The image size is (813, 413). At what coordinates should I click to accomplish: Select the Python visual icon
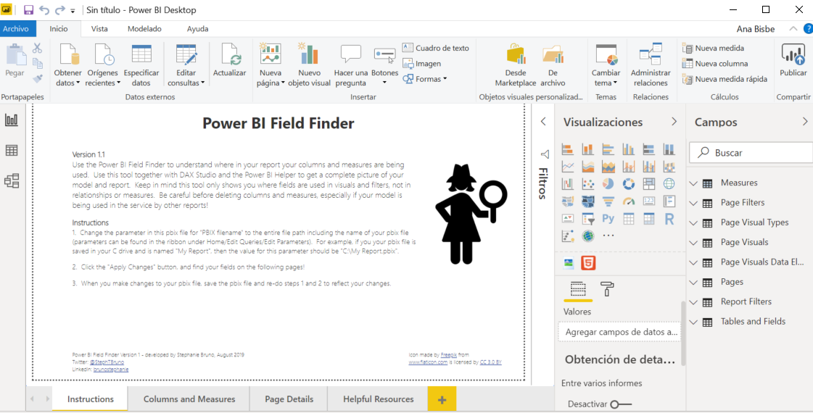click(608, 218)
